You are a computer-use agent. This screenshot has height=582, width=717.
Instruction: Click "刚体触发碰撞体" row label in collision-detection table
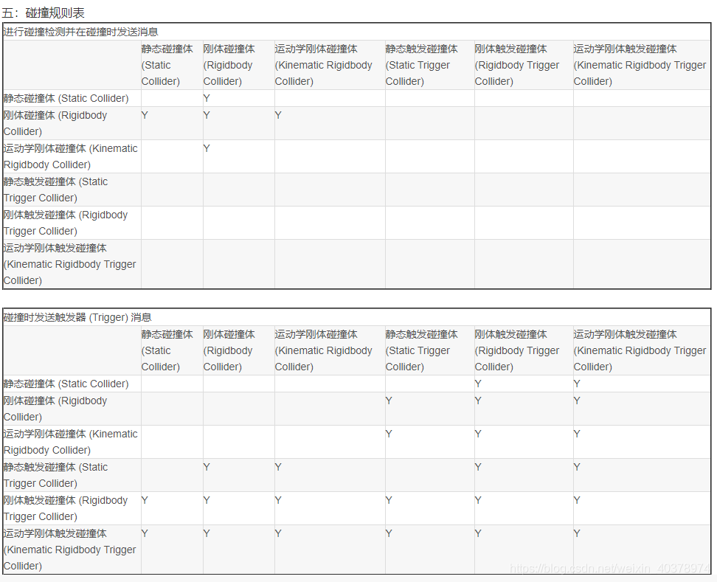coord(66,223)
